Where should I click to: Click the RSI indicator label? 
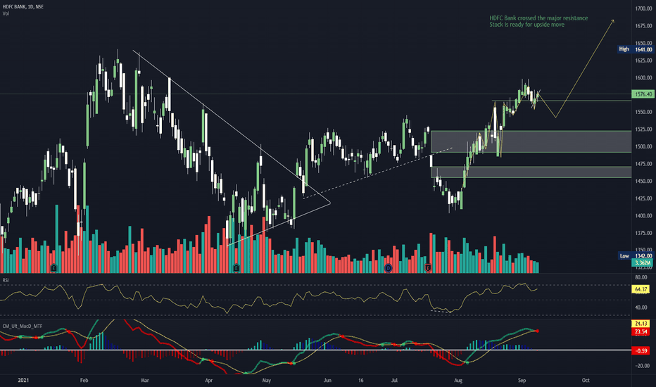tap(6, 280)
